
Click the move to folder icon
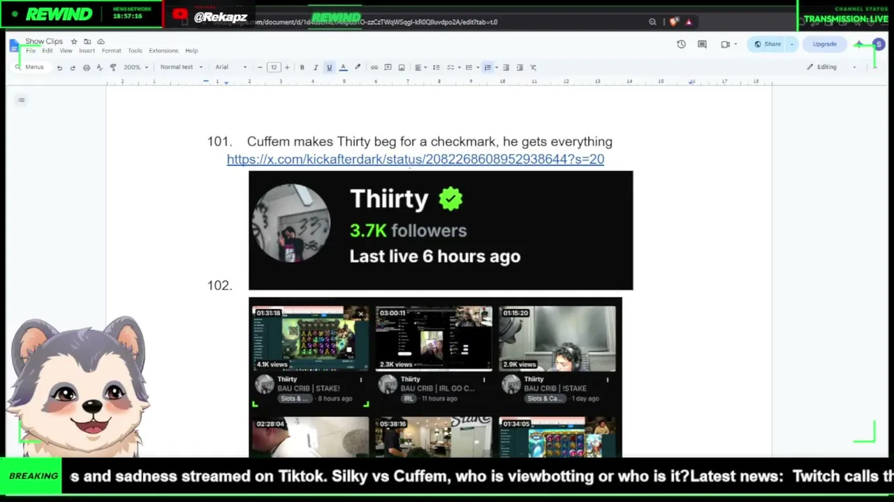87,42
